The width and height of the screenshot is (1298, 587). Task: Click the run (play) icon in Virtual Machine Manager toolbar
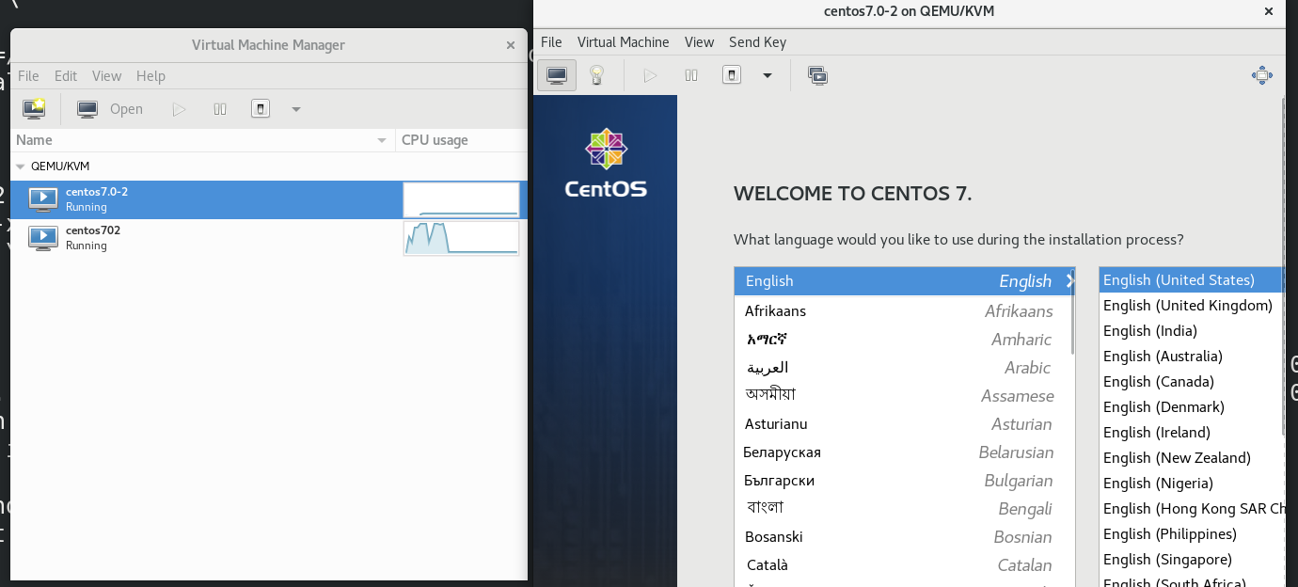click(x=179, y=109)
